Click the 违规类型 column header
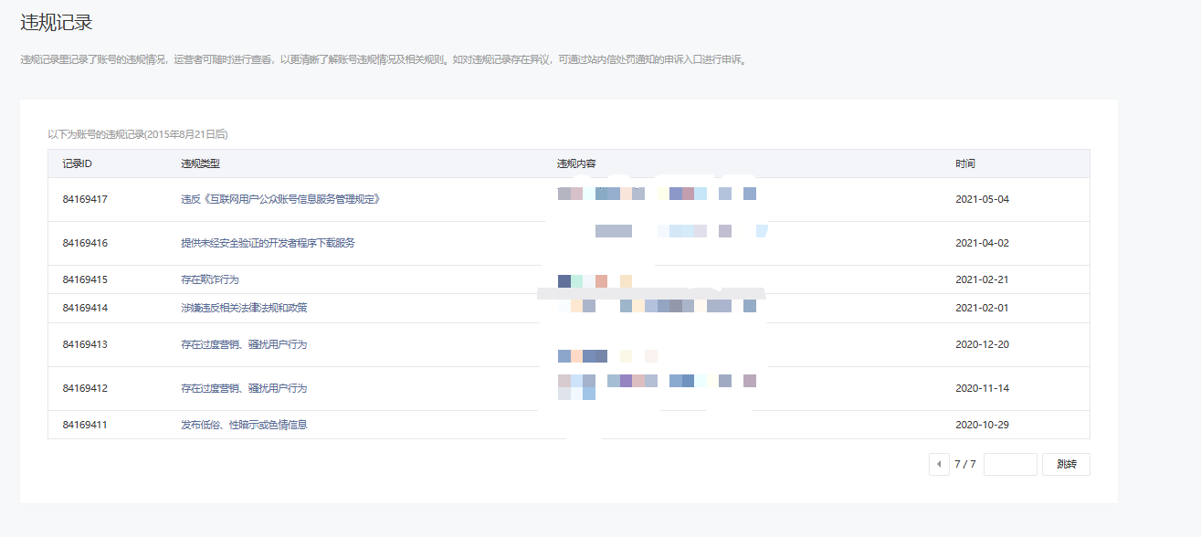 200,163
